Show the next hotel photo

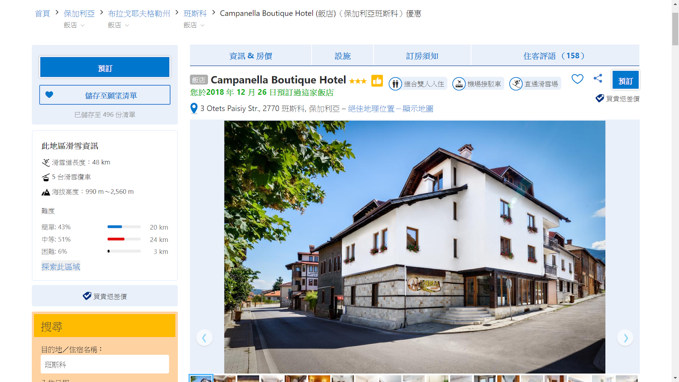[x=625, y=338]
